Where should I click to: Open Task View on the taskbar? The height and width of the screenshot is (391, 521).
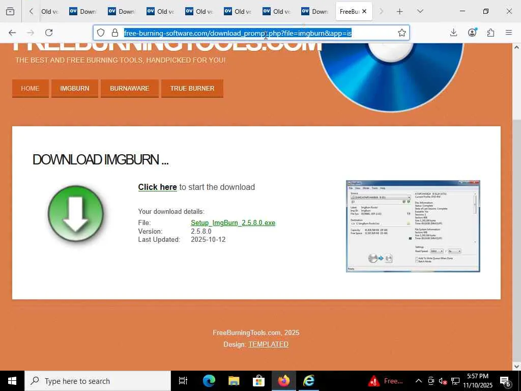[x=183, y=381]
